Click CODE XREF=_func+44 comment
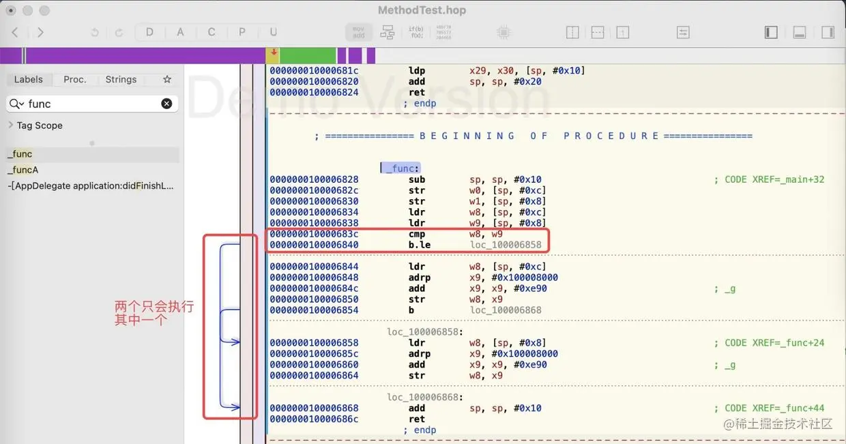This screenshot has width=846, height=444. click(x=769, y=409)
